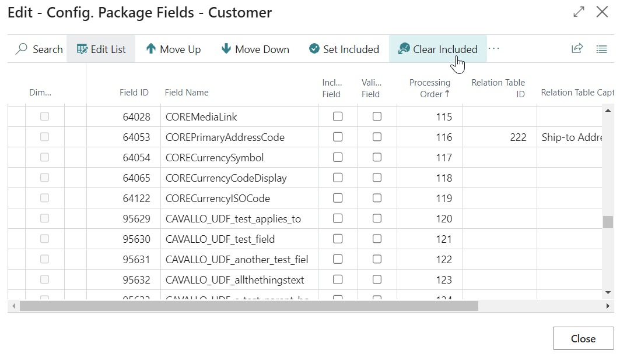Expand dialog with the diagonal arrows icon

point(579,12)
